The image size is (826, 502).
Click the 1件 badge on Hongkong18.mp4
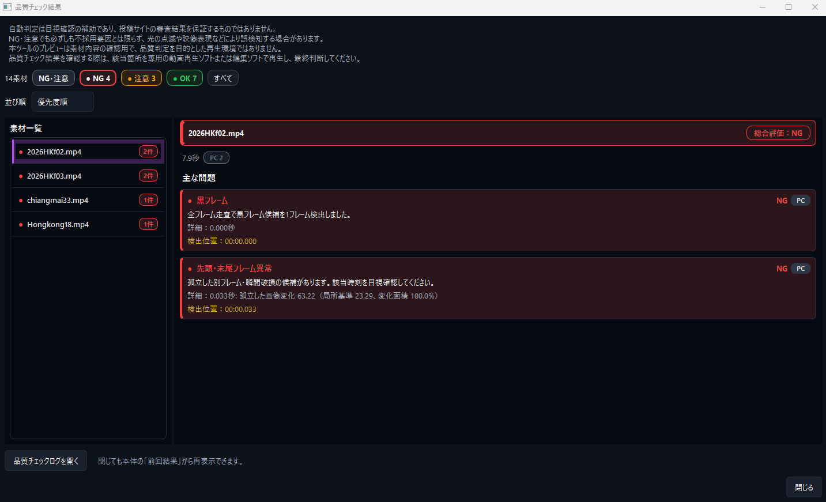pos(148,224)
